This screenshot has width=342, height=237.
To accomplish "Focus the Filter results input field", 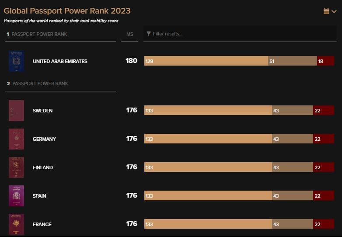I will (240, 34).
